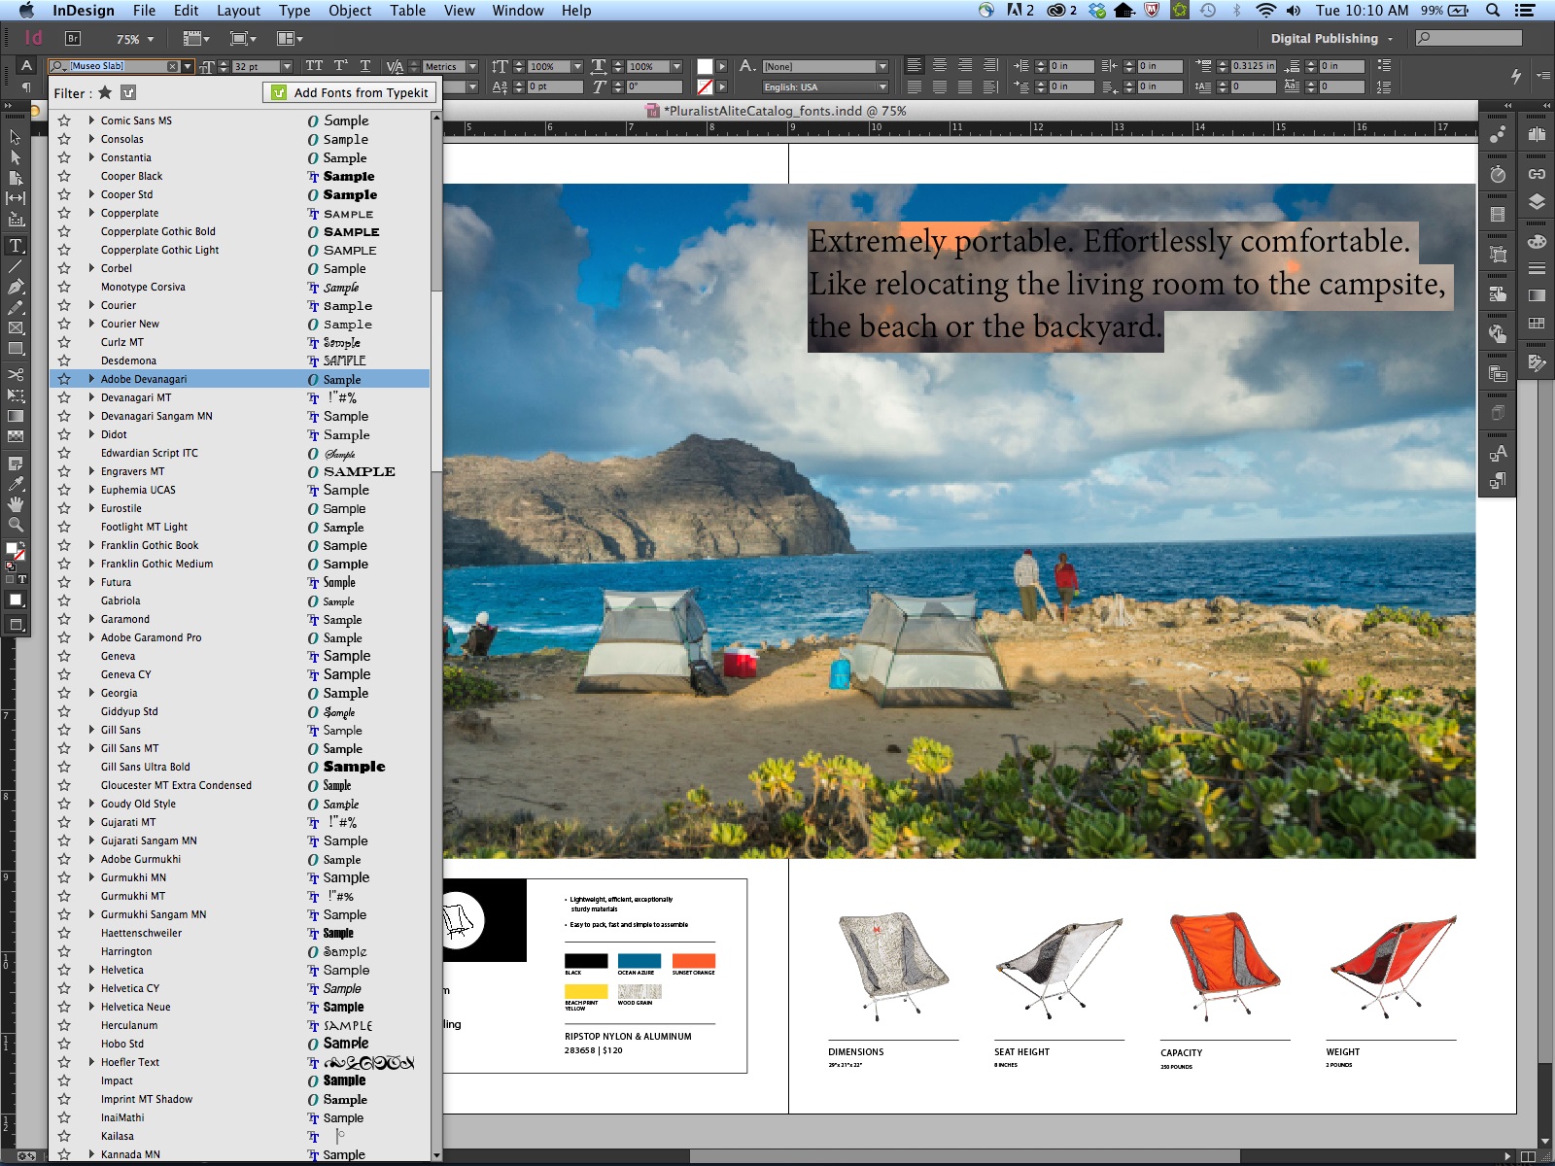Open the Table menu
Viewport: 1555px width, 1166px height.
(x=408, y=11)
